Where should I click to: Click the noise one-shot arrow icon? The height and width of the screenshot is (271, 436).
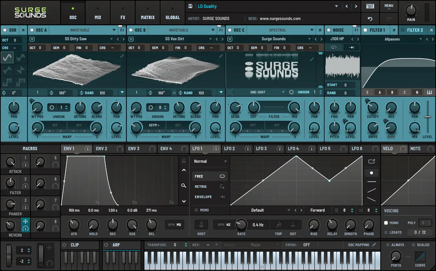[352, 48]
